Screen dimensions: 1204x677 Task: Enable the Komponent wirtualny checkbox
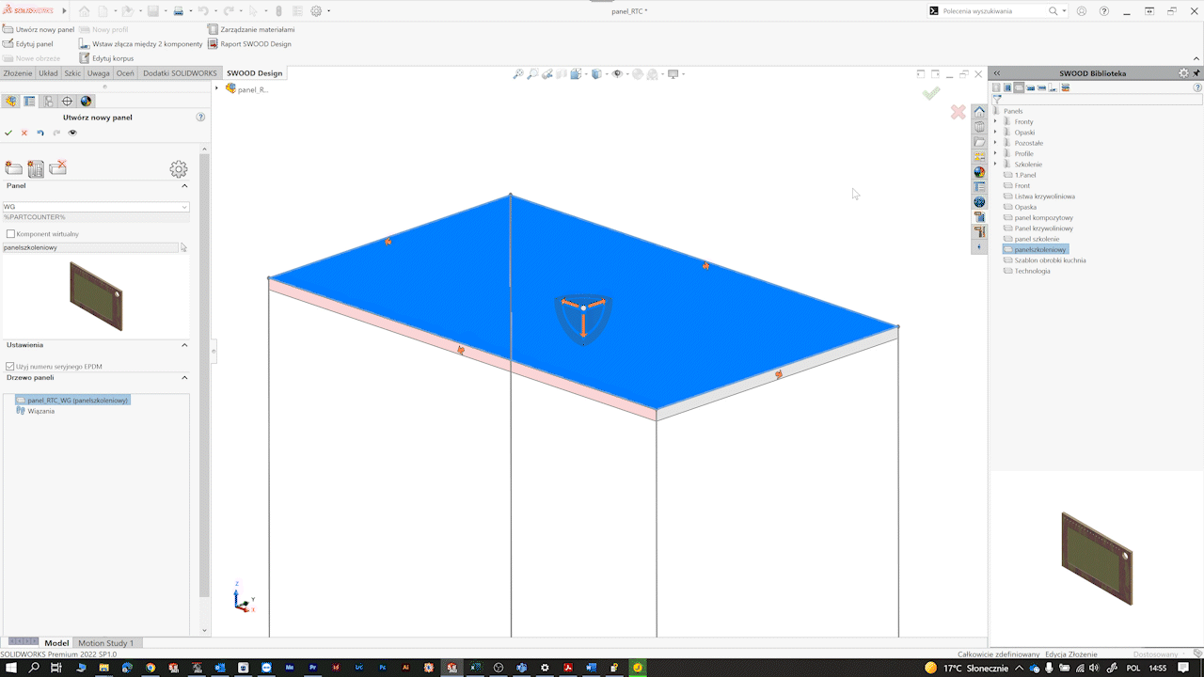pyautogui.click(x=12, y=232)
